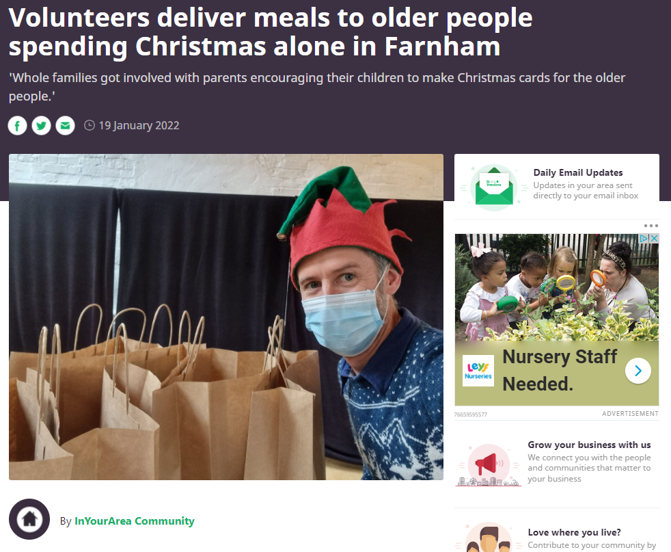
Task: Open Love where you live section
Action: (x=574, y=532)
